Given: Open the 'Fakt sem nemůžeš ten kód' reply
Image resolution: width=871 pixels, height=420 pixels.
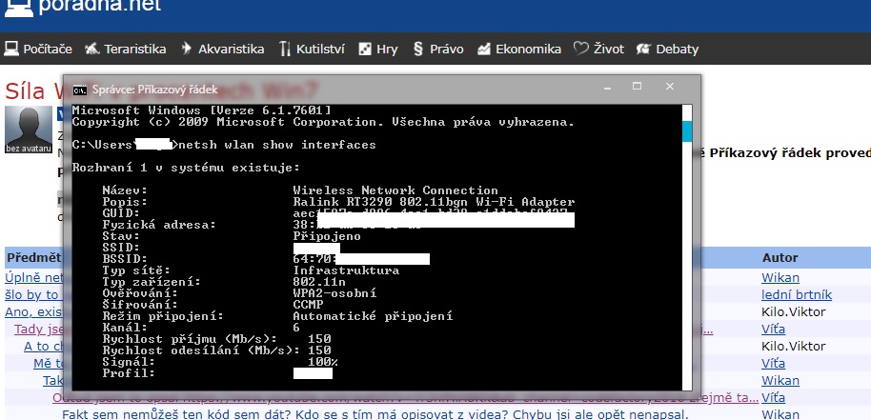Looking at the screenshot, I should point(375,414).
